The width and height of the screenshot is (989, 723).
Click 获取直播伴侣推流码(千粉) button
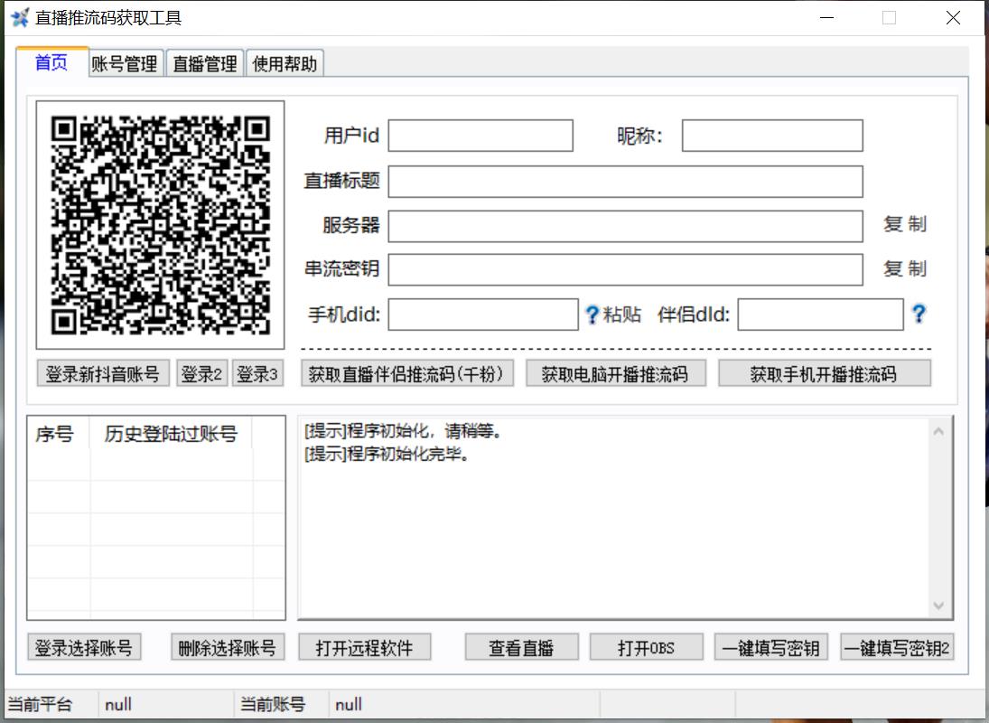(406, 373)
